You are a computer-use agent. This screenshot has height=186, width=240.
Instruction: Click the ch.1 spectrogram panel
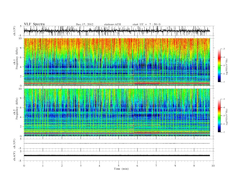[x=117, y=62]
